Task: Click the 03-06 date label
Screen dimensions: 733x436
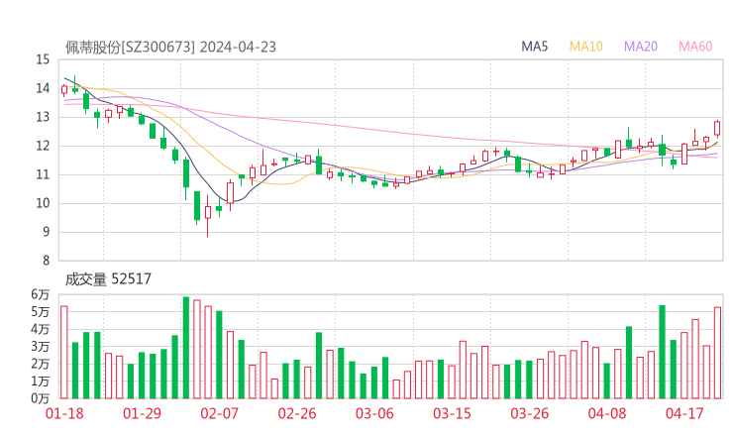Action: [374, 413]
